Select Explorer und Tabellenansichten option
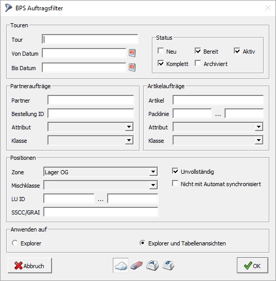Viewport: 276px width, 281px height. pos(142,243)
